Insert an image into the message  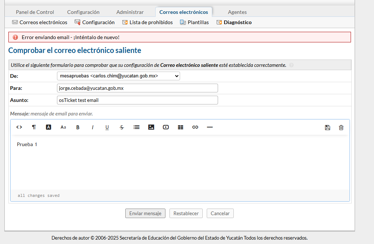click(151, 127)
